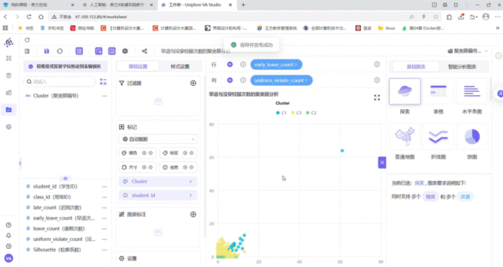The image size is (503, 267).
Task: Toggle the second purple panel icon in toolbar
Action: (98, 51)
